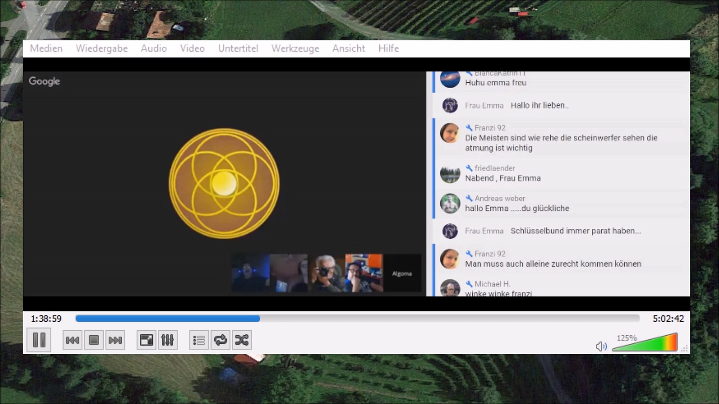Skip to the next media track

(115, 340)
